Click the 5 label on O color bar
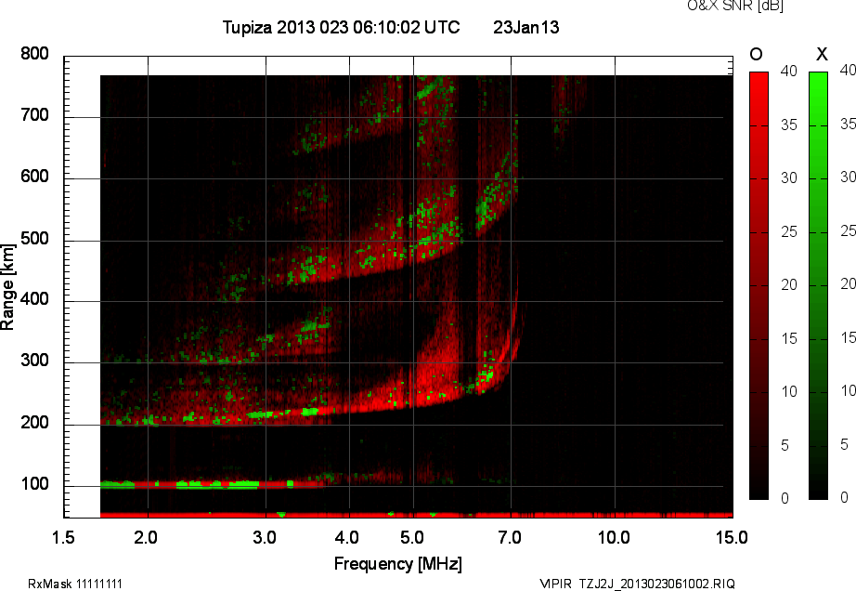856x591 pixels. pyautogui.click(x=785, y=446)
